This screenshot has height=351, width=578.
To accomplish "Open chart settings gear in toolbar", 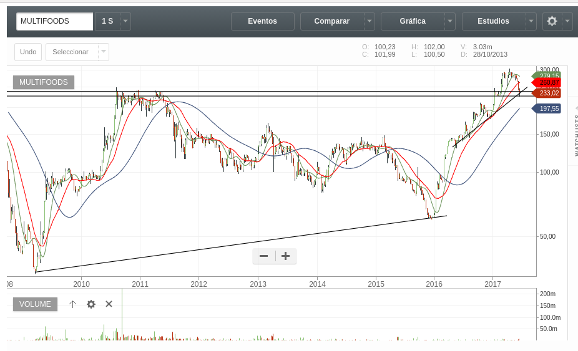I will click(552, 21).
